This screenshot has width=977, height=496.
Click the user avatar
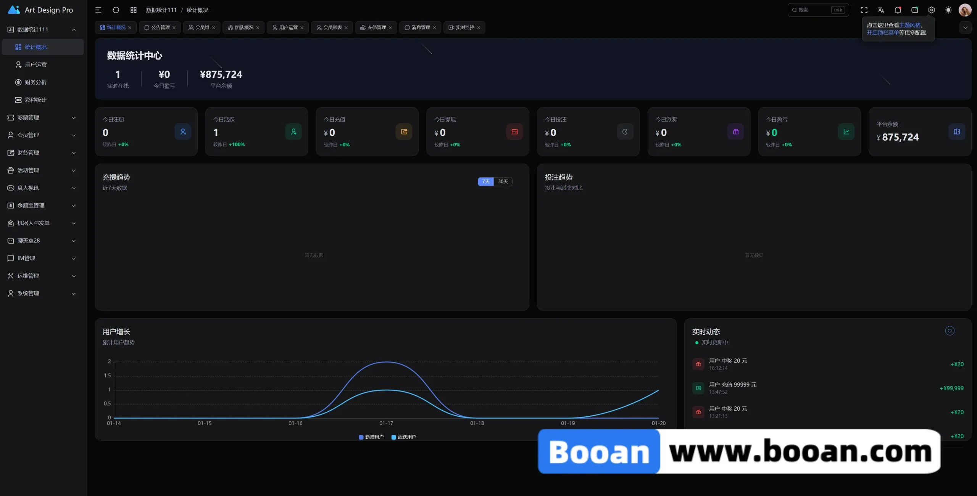click(x=965, y=10)
